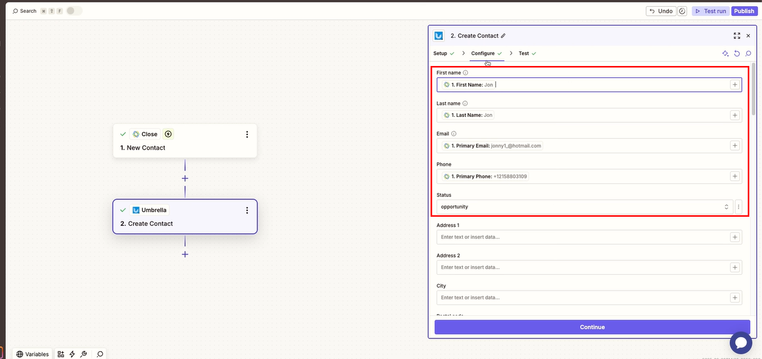Image resolution: width=762 pixels, height=359 pixels.
Task: Open Status field options three-dot menu
Action: (x=738, y=206)
